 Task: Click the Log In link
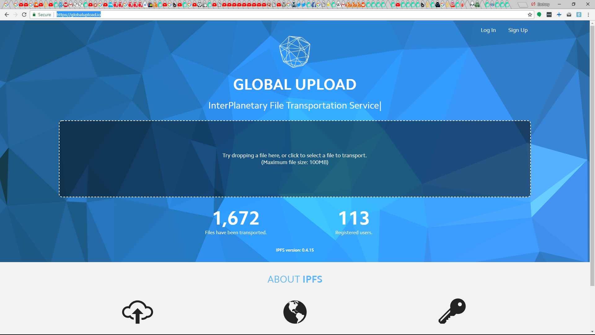click(488, 30)
